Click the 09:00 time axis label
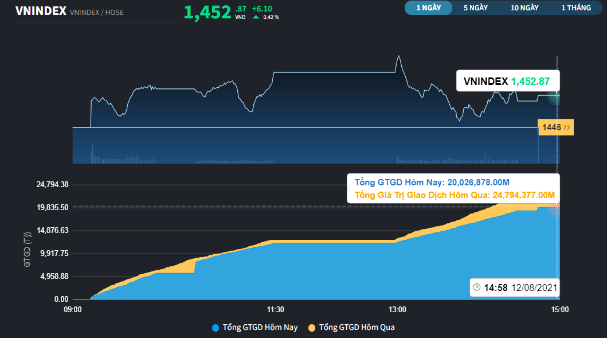607x338 pixels. coord(72,309)
